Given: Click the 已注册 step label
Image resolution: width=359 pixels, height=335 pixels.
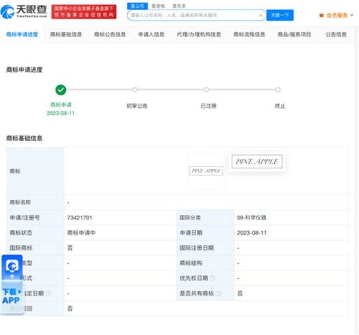Looking at the screenshot, I should [208, 106].
